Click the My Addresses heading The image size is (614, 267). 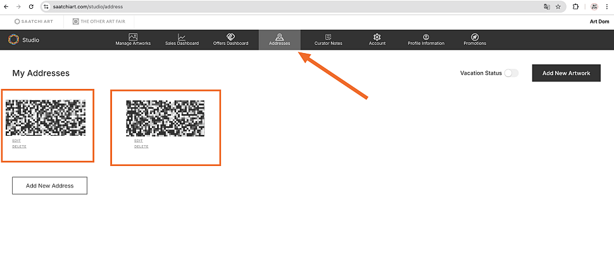coord(41,73)
